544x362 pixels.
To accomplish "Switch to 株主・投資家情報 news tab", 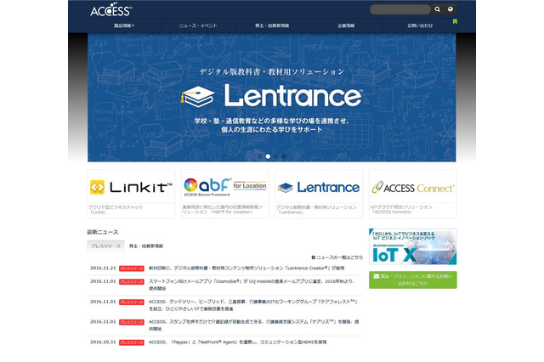I will point(146,246).
